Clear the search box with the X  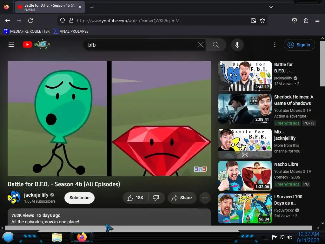pyautogui.click(x=201, y=45)
